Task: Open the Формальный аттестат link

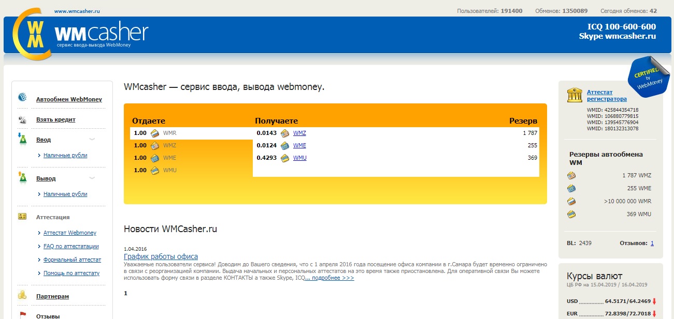Action: tap(73, 260)
